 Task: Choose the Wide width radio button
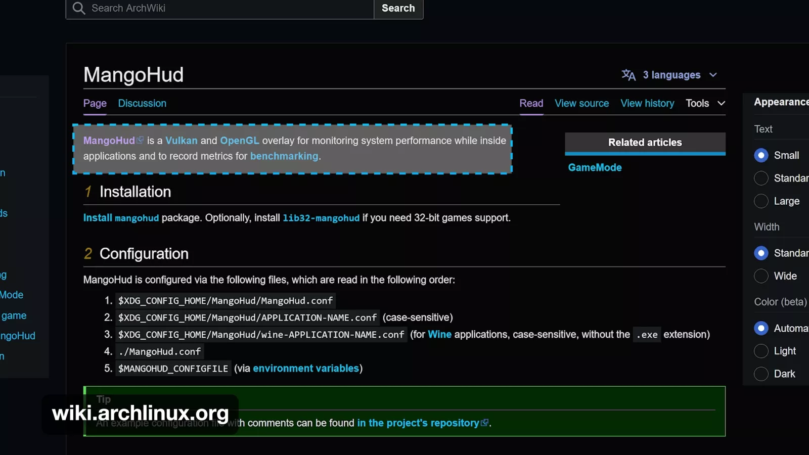(x=761, y=276)
